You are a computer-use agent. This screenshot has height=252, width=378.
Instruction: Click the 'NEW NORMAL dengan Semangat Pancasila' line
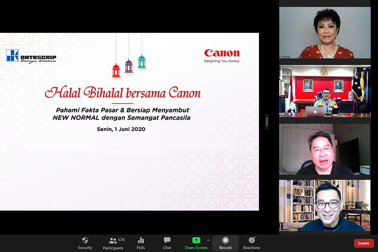tap(121, 118)
